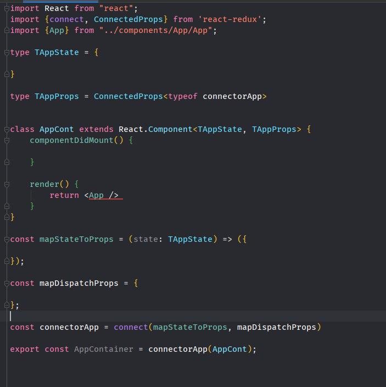Image resolution: width=386 pixels, height=387 pixels.
Task: Collapse the TAppState type block fold marker
Action: (x=7, y=52)
